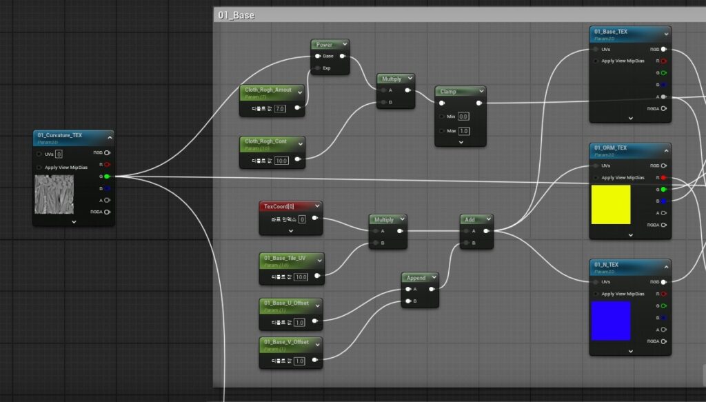Click the RGBA output pin of 01_Curvature_TEX
706x402 pixels.
107,212
